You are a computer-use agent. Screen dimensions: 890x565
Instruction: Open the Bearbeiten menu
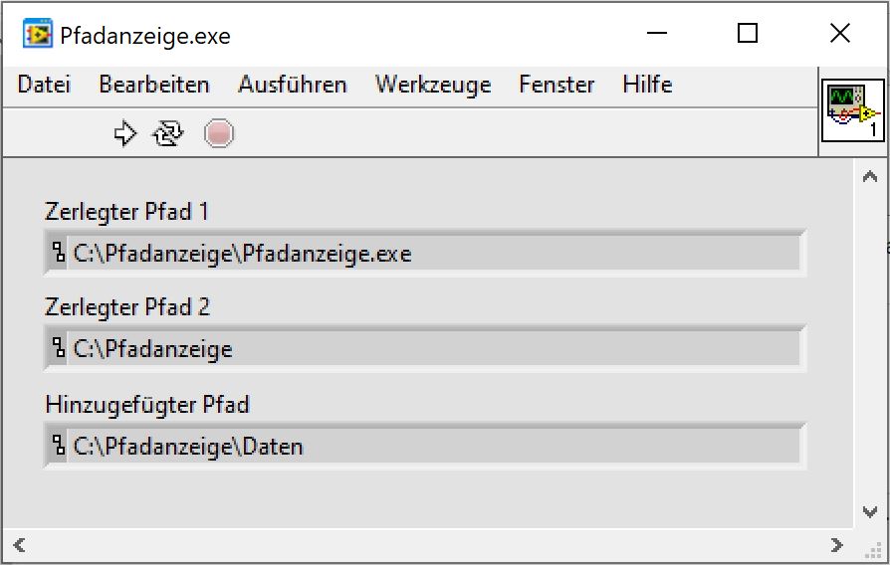(x=154, y=85)
